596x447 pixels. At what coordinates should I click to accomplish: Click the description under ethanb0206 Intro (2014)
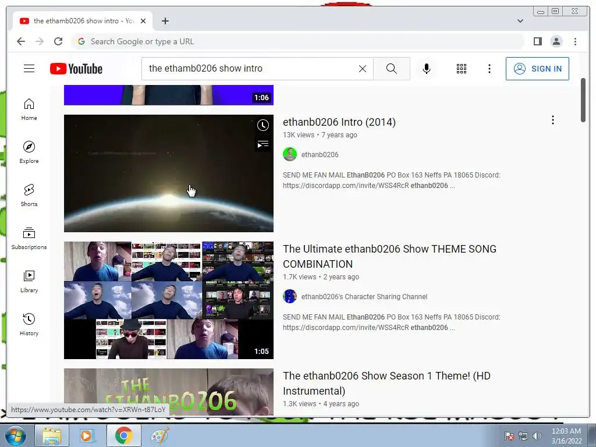pyautogui.click(x=392, y=180)
